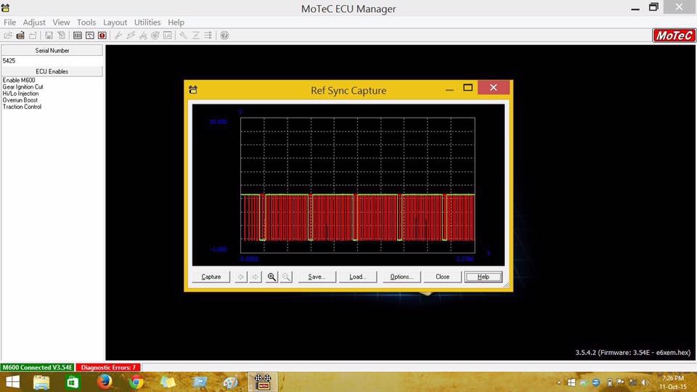
Task: Zoom in on the Ref Sync Capture graph
Action: (272, 277)
